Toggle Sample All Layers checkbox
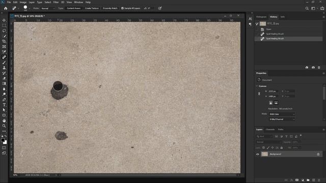The width and height of the screenshot is (326, 183). [x=122, y=8]
